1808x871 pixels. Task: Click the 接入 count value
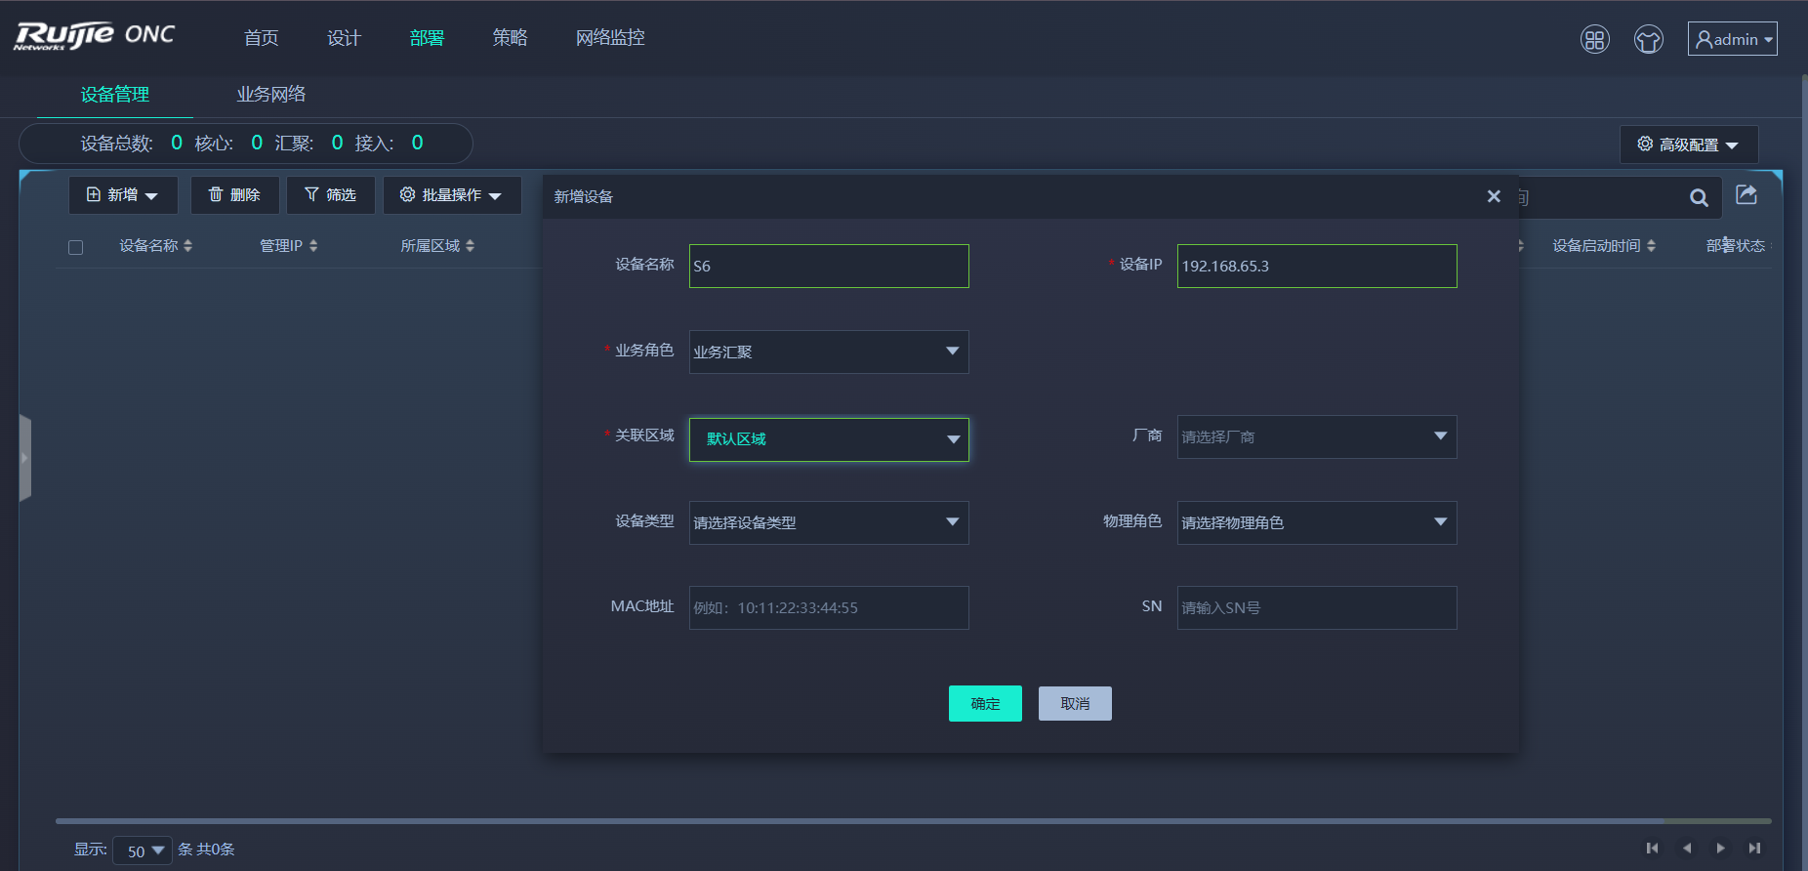pyautogui.click(x=417, y=143)
